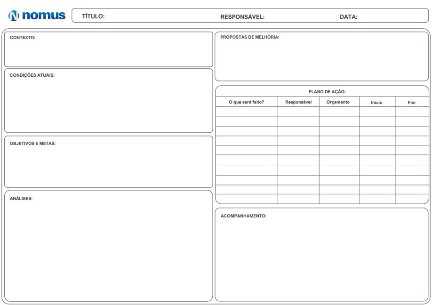The height and width of the screenshot is (305, 432).
Task: Click inside the ACOMPANHAMENTO box
Action: point(321,255)
